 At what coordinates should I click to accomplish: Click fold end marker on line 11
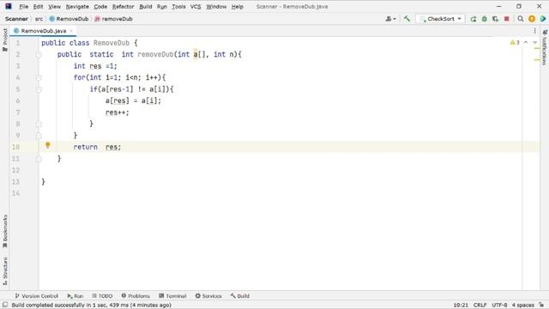click(39, 159)
